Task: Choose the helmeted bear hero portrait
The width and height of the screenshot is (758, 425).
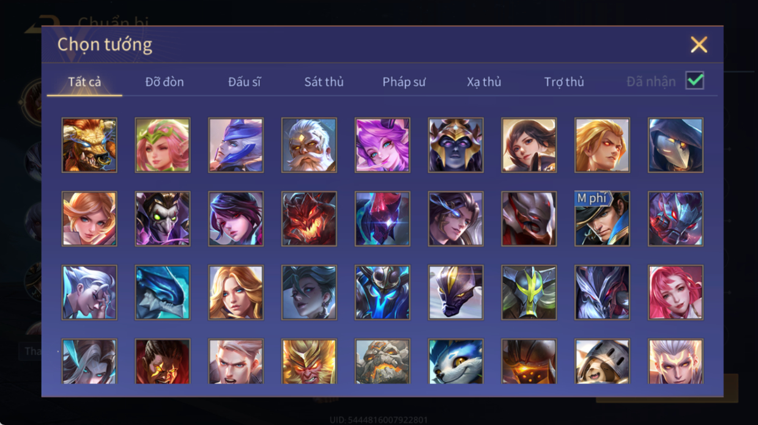Action: point(602,361)
